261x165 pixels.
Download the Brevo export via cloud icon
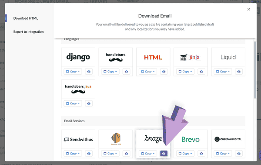point(201,153)
